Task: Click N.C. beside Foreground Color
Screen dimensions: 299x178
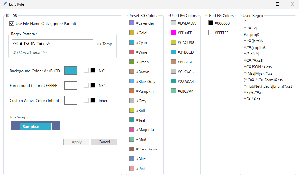Action: click(x=102, y=85)
